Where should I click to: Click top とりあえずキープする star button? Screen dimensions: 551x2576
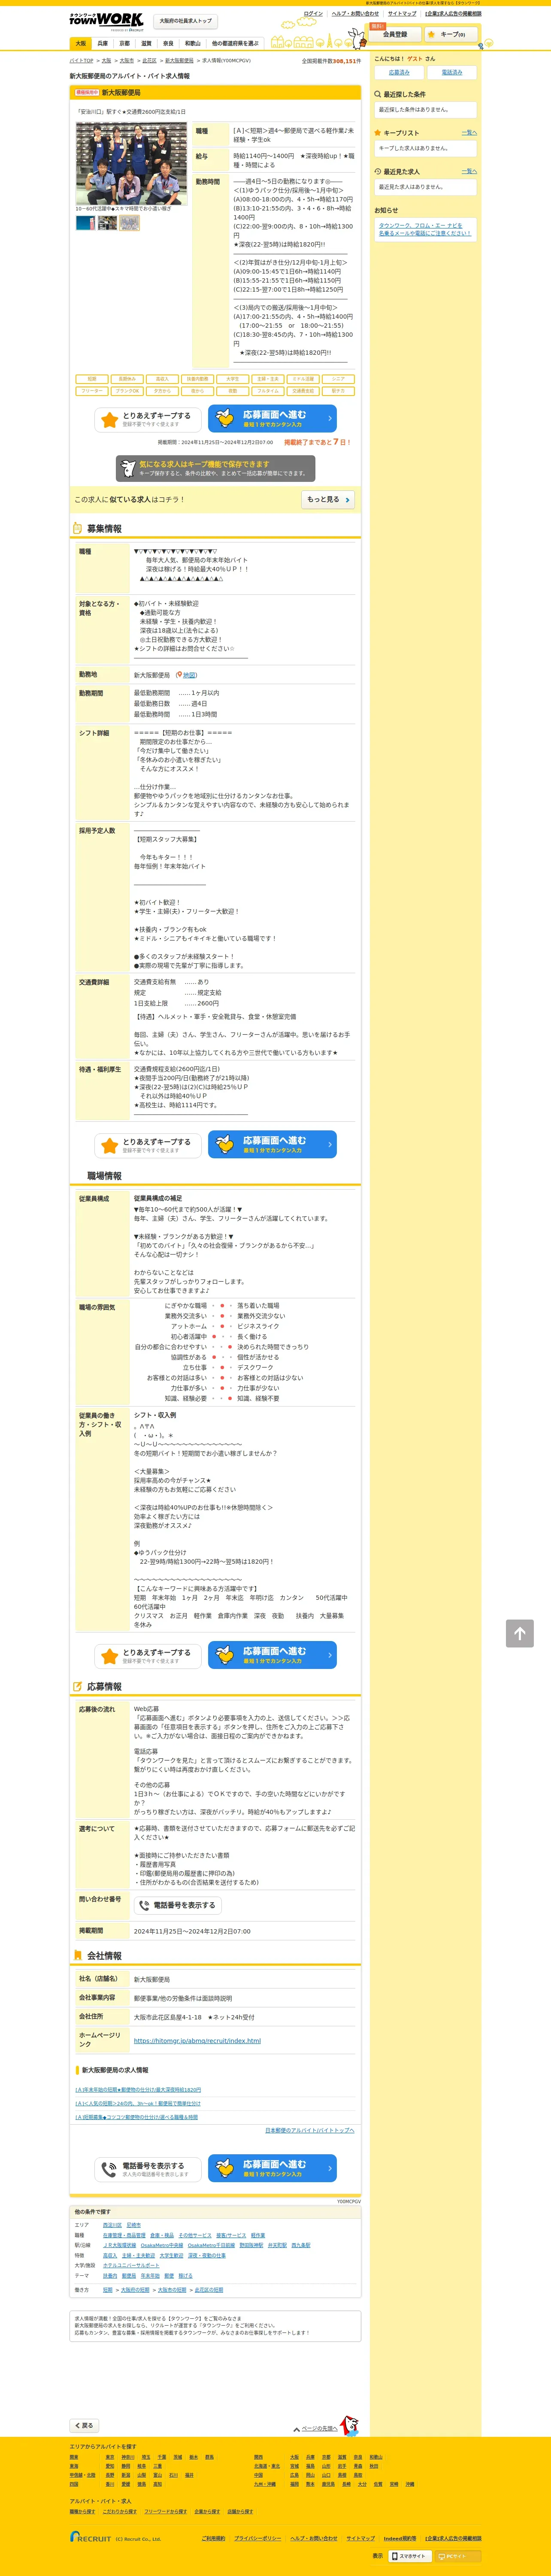point(148,419)
